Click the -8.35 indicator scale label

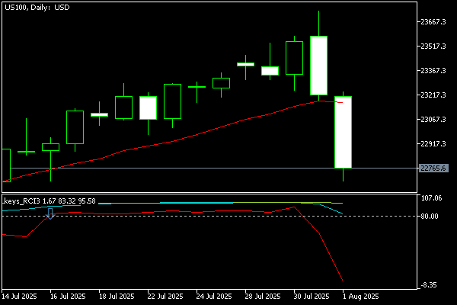429,285
